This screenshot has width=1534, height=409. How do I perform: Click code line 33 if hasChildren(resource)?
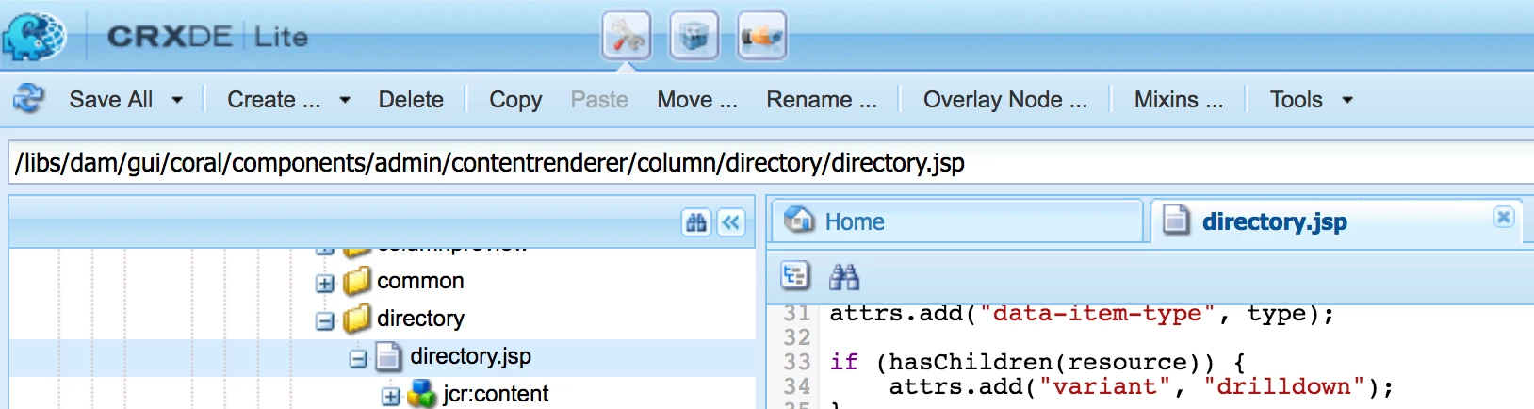1037,362
